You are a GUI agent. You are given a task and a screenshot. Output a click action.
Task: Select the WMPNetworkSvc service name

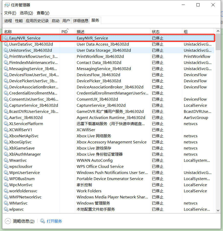coord(25,197)
